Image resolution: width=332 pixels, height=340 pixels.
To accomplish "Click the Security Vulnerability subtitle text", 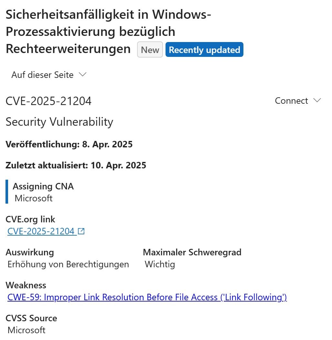I will 59,122.
